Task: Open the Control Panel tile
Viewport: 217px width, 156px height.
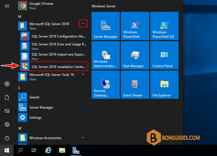Action: pyautogui.click(x=164, y=55)
